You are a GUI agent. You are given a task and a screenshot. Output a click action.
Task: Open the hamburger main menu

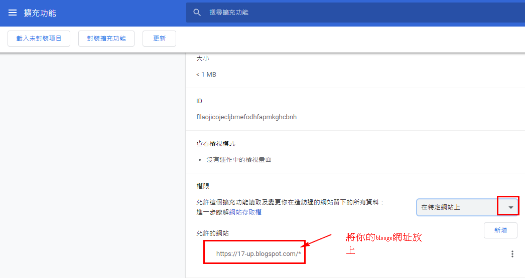click(x=13, y=13)
